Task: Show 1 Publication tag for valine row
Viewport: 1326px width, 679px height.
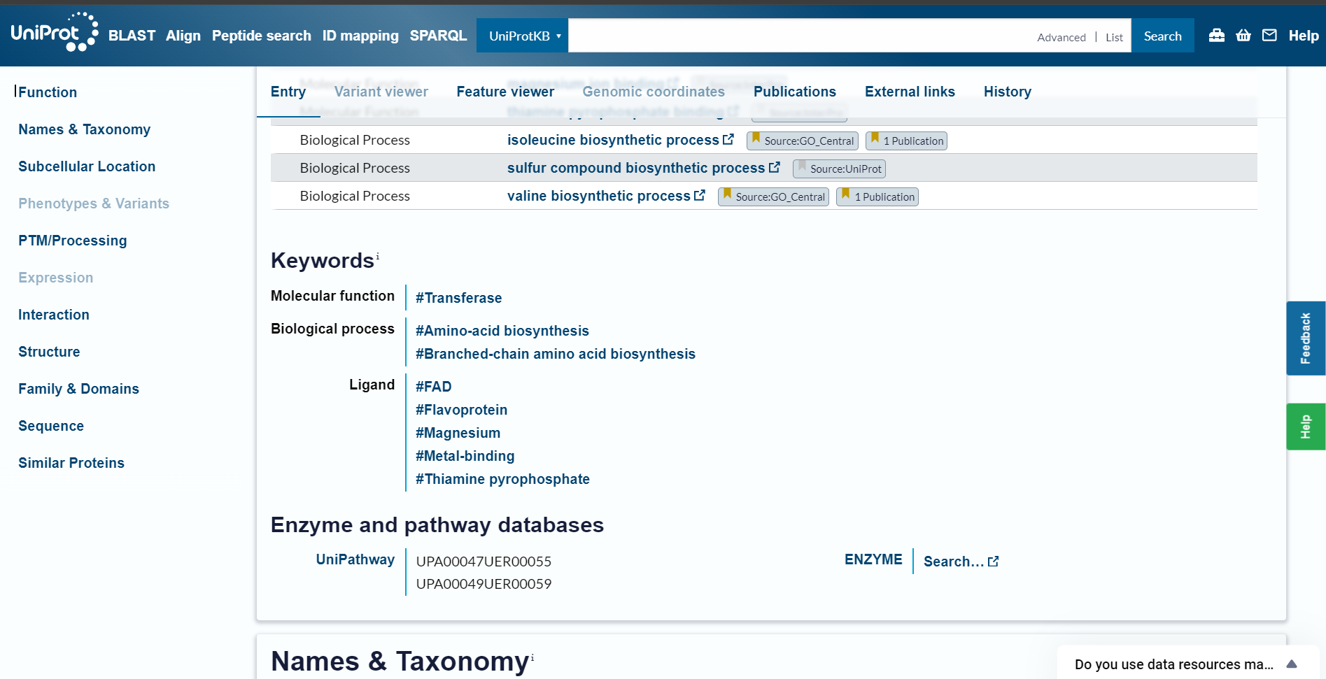Action: 877,196
